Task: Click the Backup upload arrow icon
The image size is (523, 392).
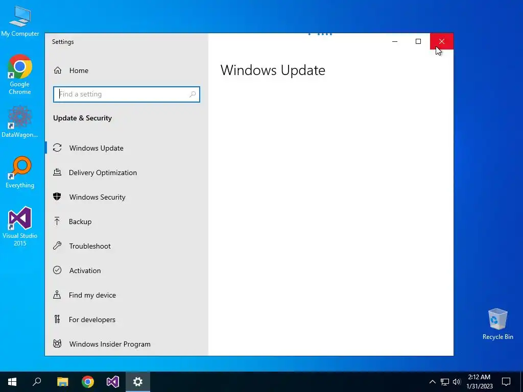Action: (x=57, y=221)
